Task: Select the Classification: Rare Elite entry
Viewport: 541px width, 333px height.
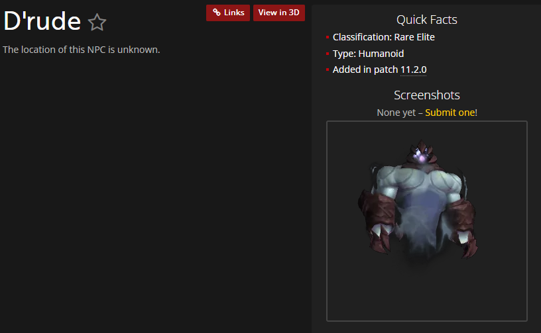Action: (383, 37)
